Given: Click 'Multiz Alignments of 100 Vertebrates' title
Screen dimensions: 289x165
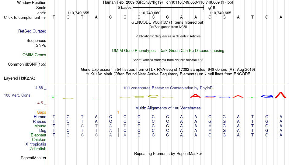Looking at the screenshot, I should pos(168,108).
